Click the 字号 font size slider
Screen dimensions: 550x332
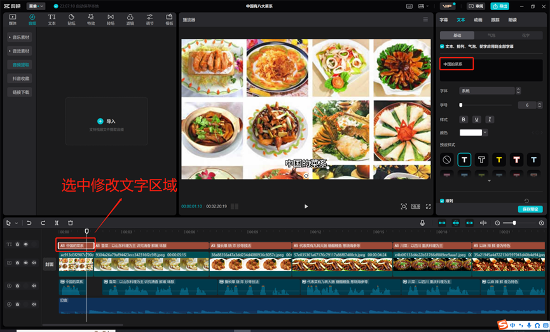coord(486,105)
